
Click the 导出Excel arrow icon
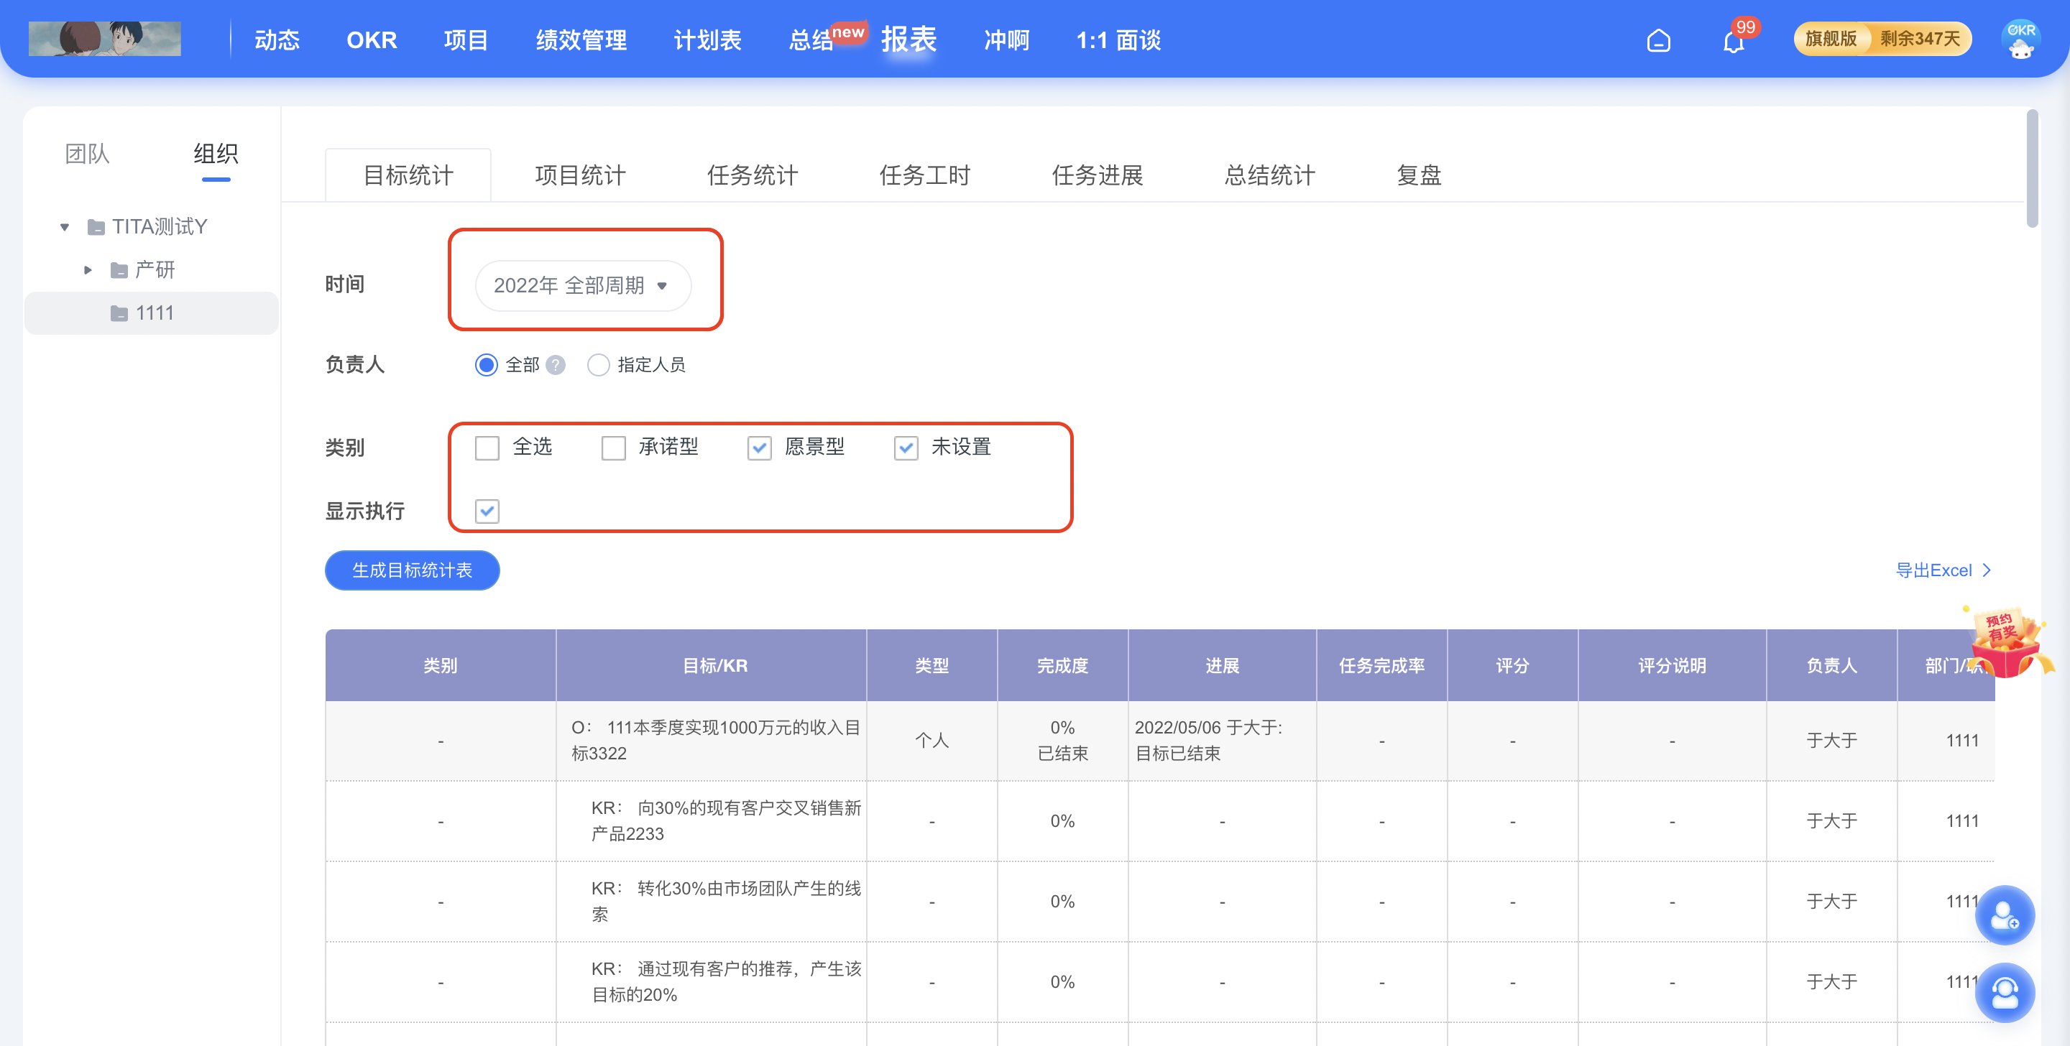click(x=1987, y=570)
